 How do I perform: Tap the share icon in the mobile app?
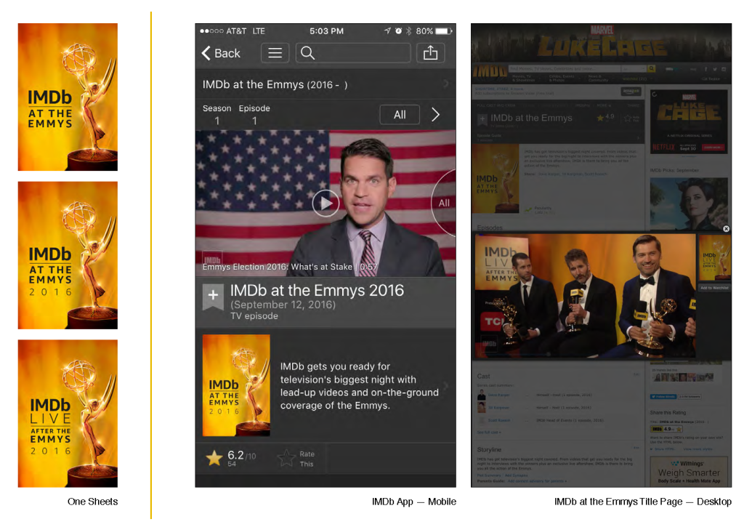(x=430, y=52)
